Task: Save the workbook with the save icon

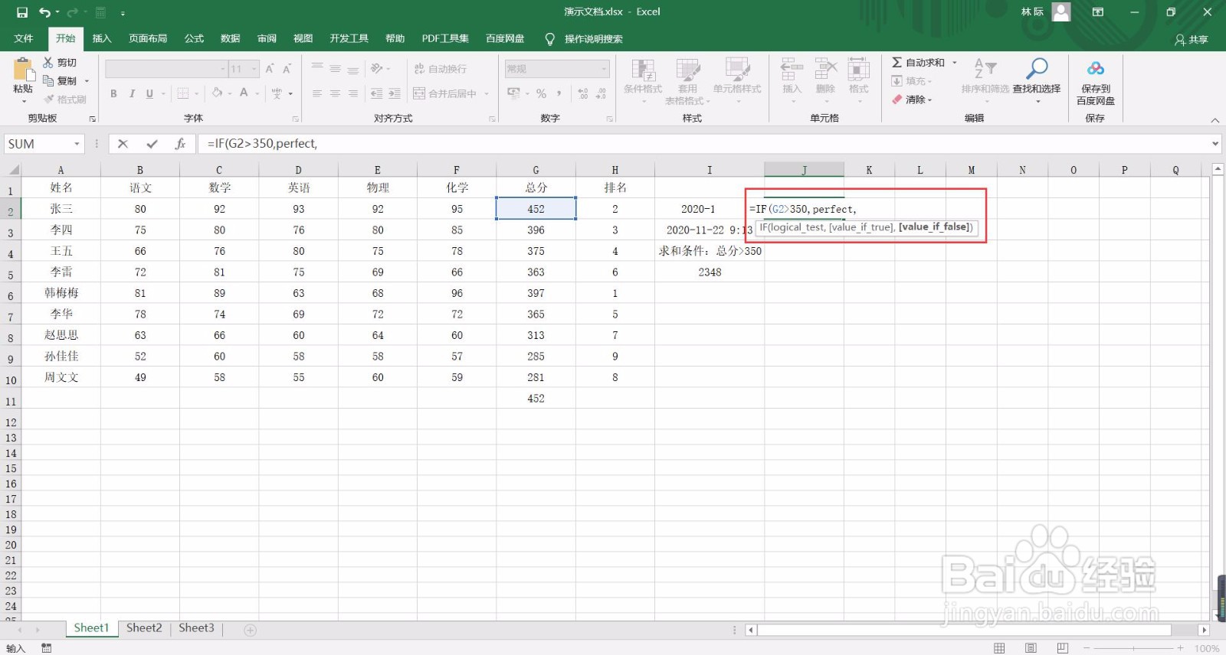Action: (21, 12)
